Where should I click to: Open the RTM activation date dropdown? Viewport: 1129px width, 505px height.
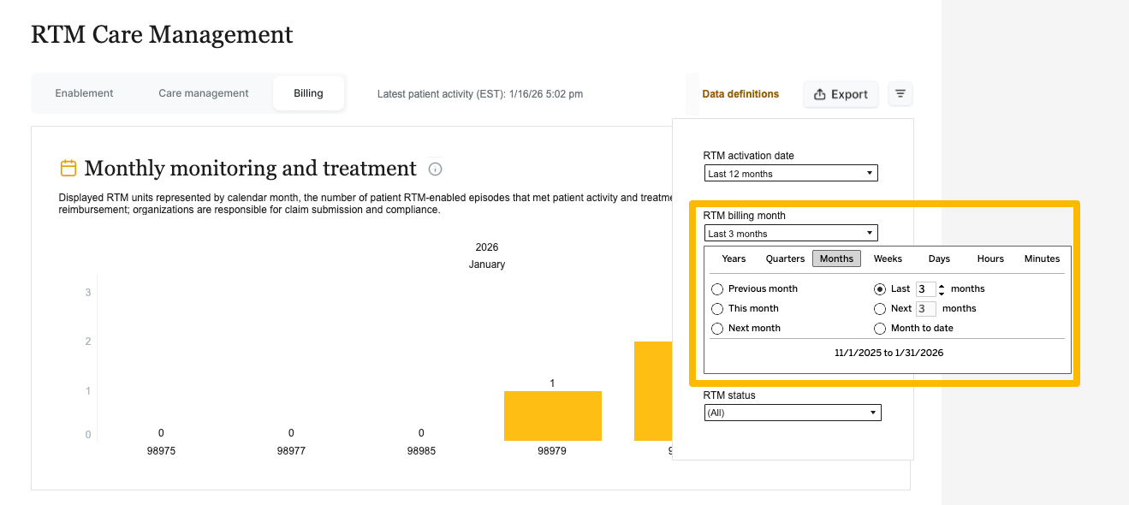point(792,174)
